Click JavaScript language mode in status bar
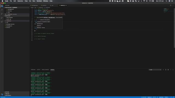 (161, 97)
